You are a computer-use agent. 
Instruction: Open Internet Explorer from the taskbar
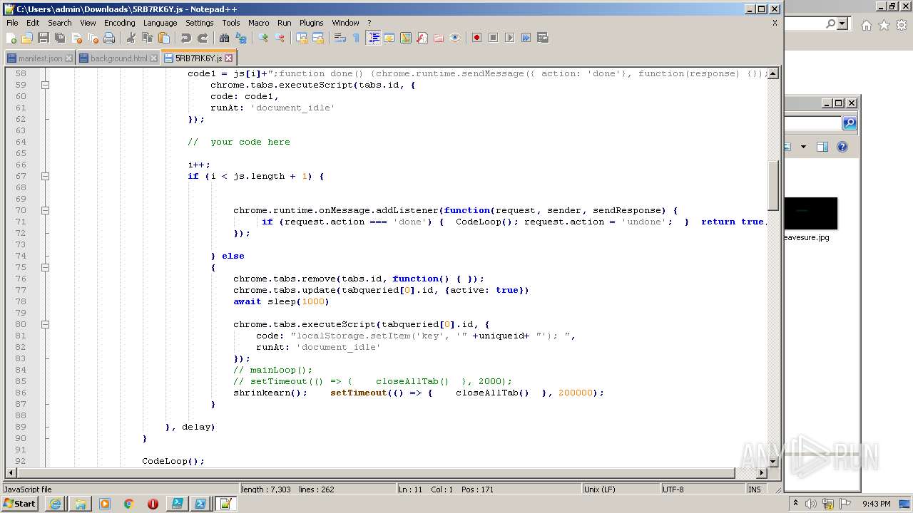coord(56,504)
